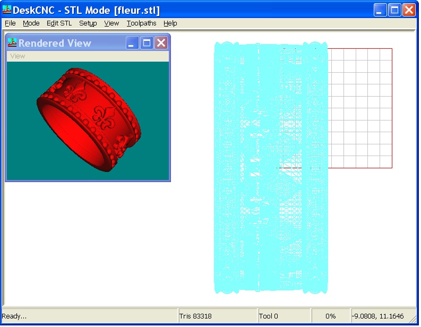The width and height of the screenshot is (421, 327).
Task: Maximize the DeskCNC main window
Action: (394, 10)
